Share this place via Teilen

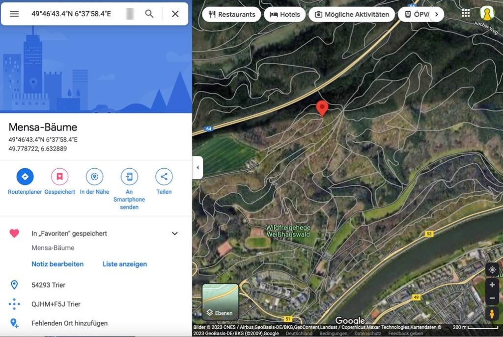pyautogui.click(x=164, y=177)
